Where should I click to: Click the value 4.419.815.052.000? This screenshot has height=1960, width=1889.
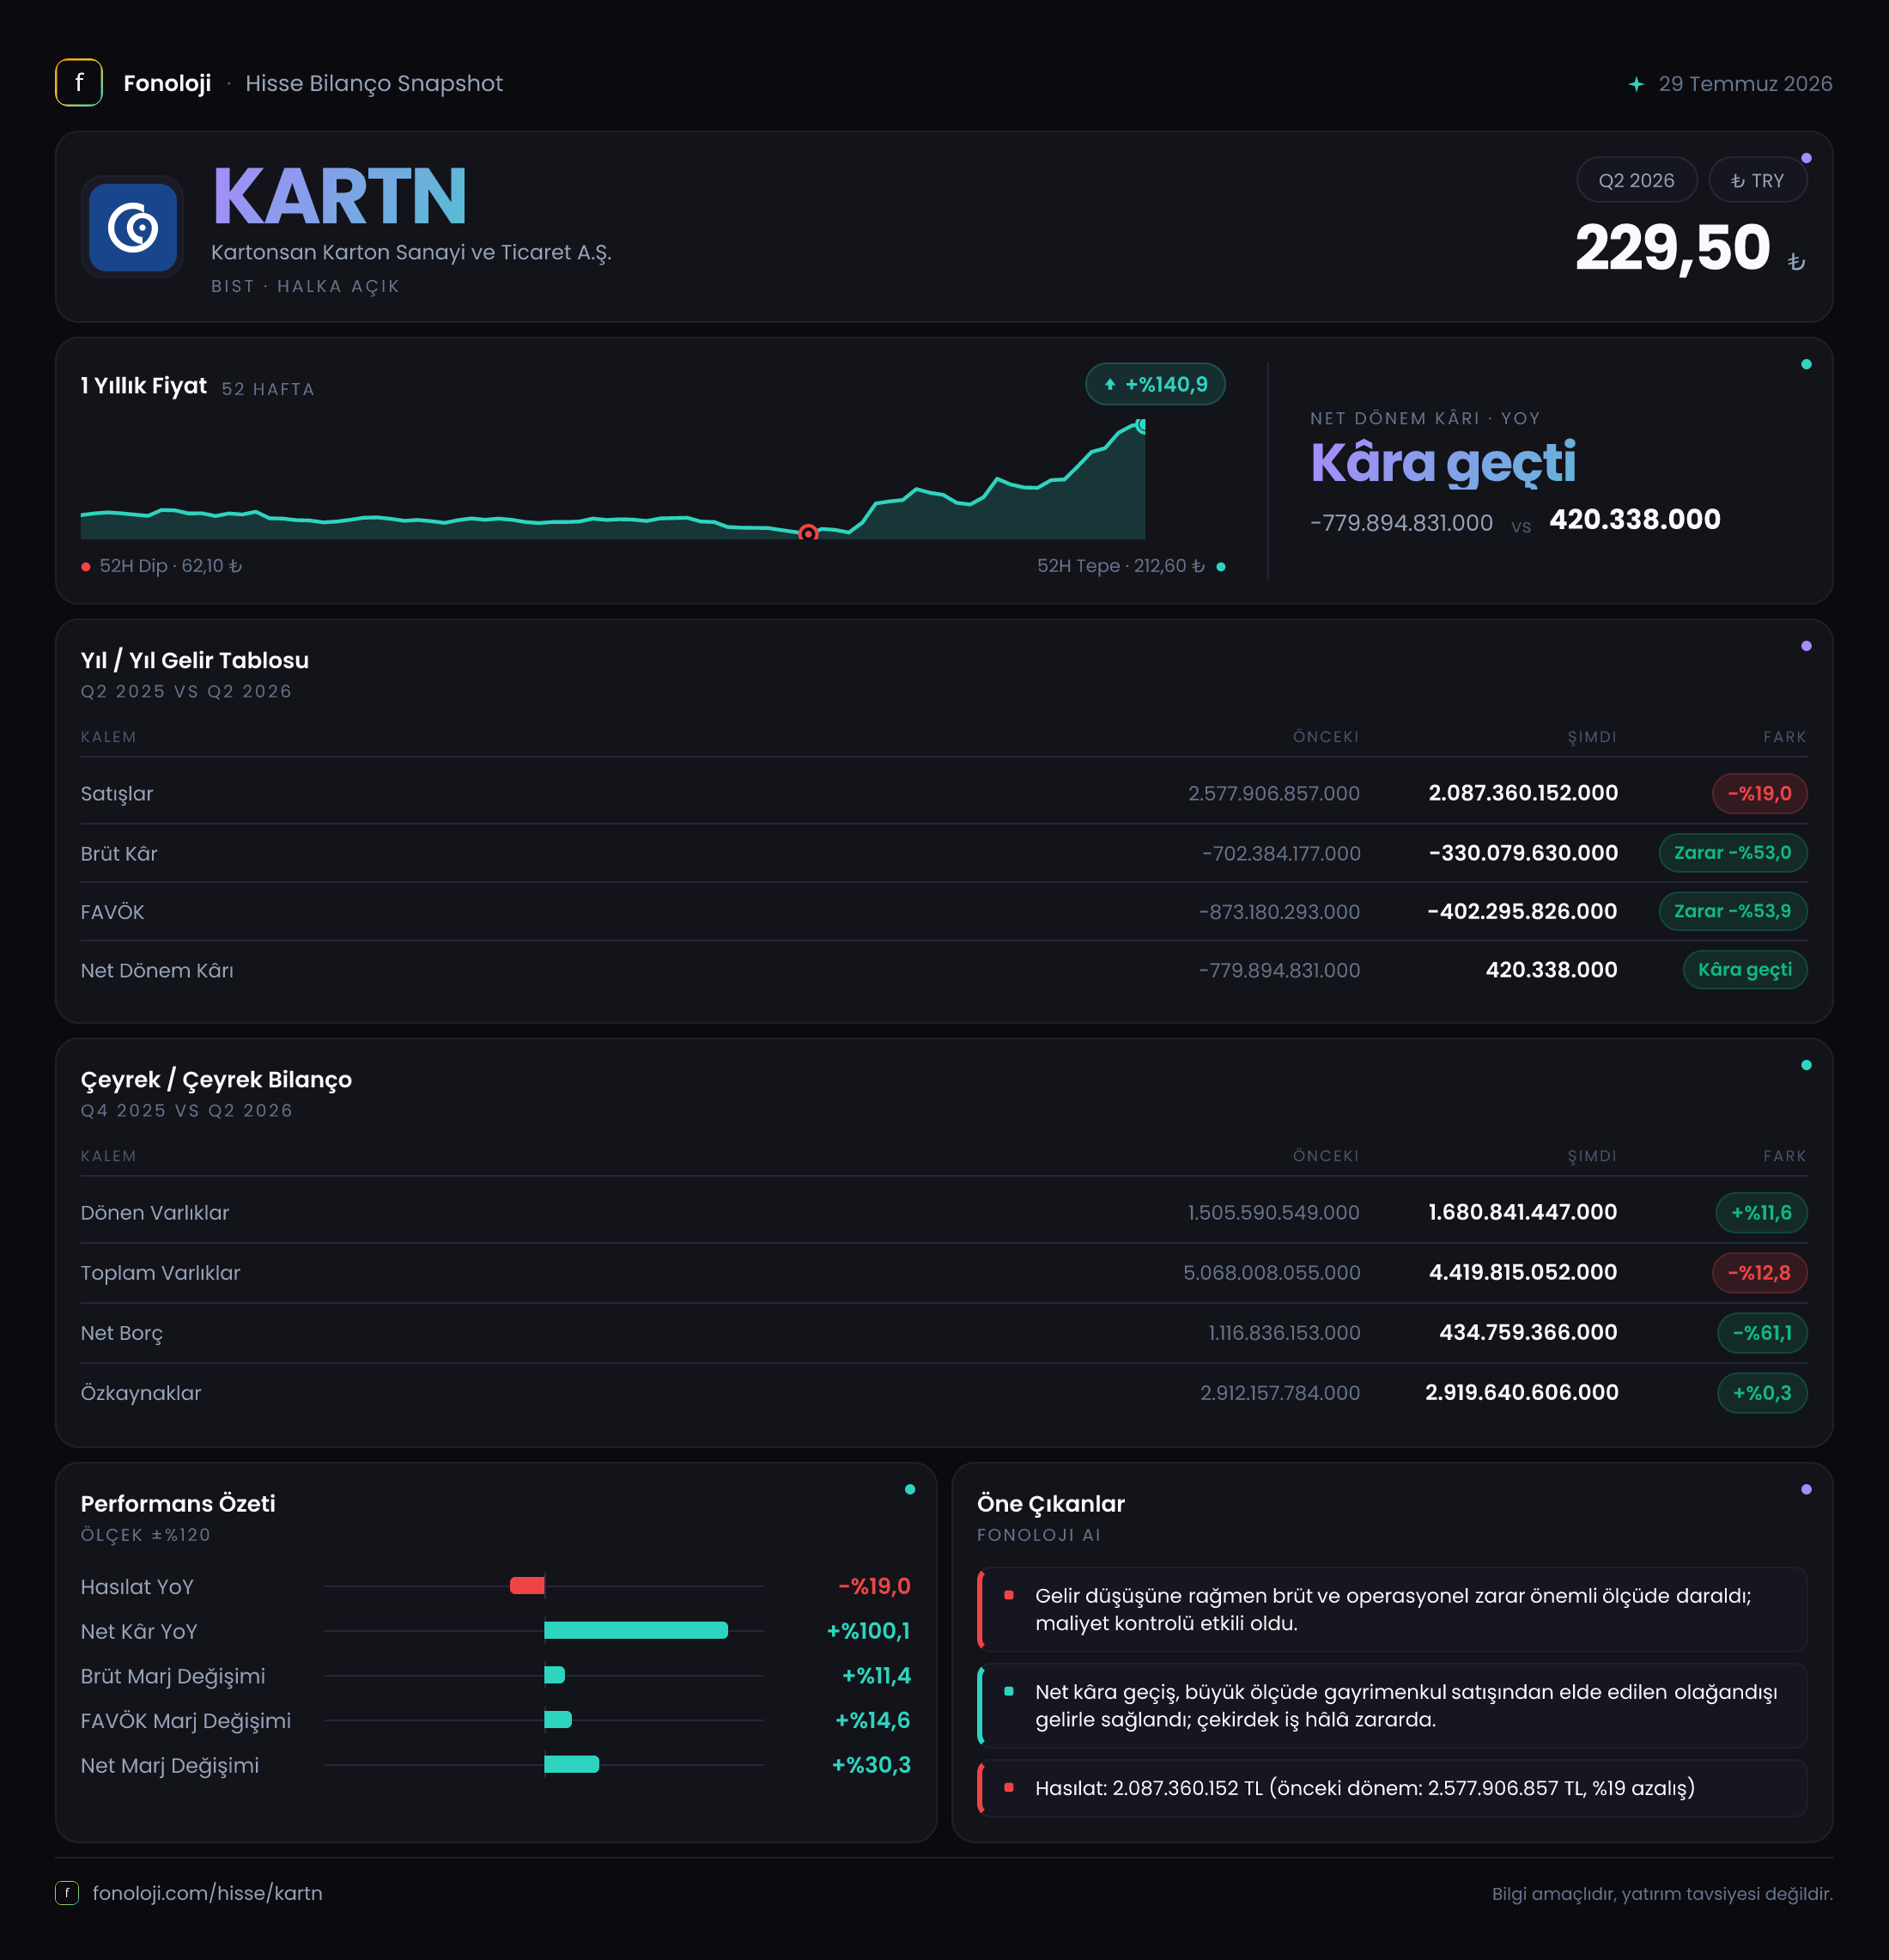[1523, 1272]
